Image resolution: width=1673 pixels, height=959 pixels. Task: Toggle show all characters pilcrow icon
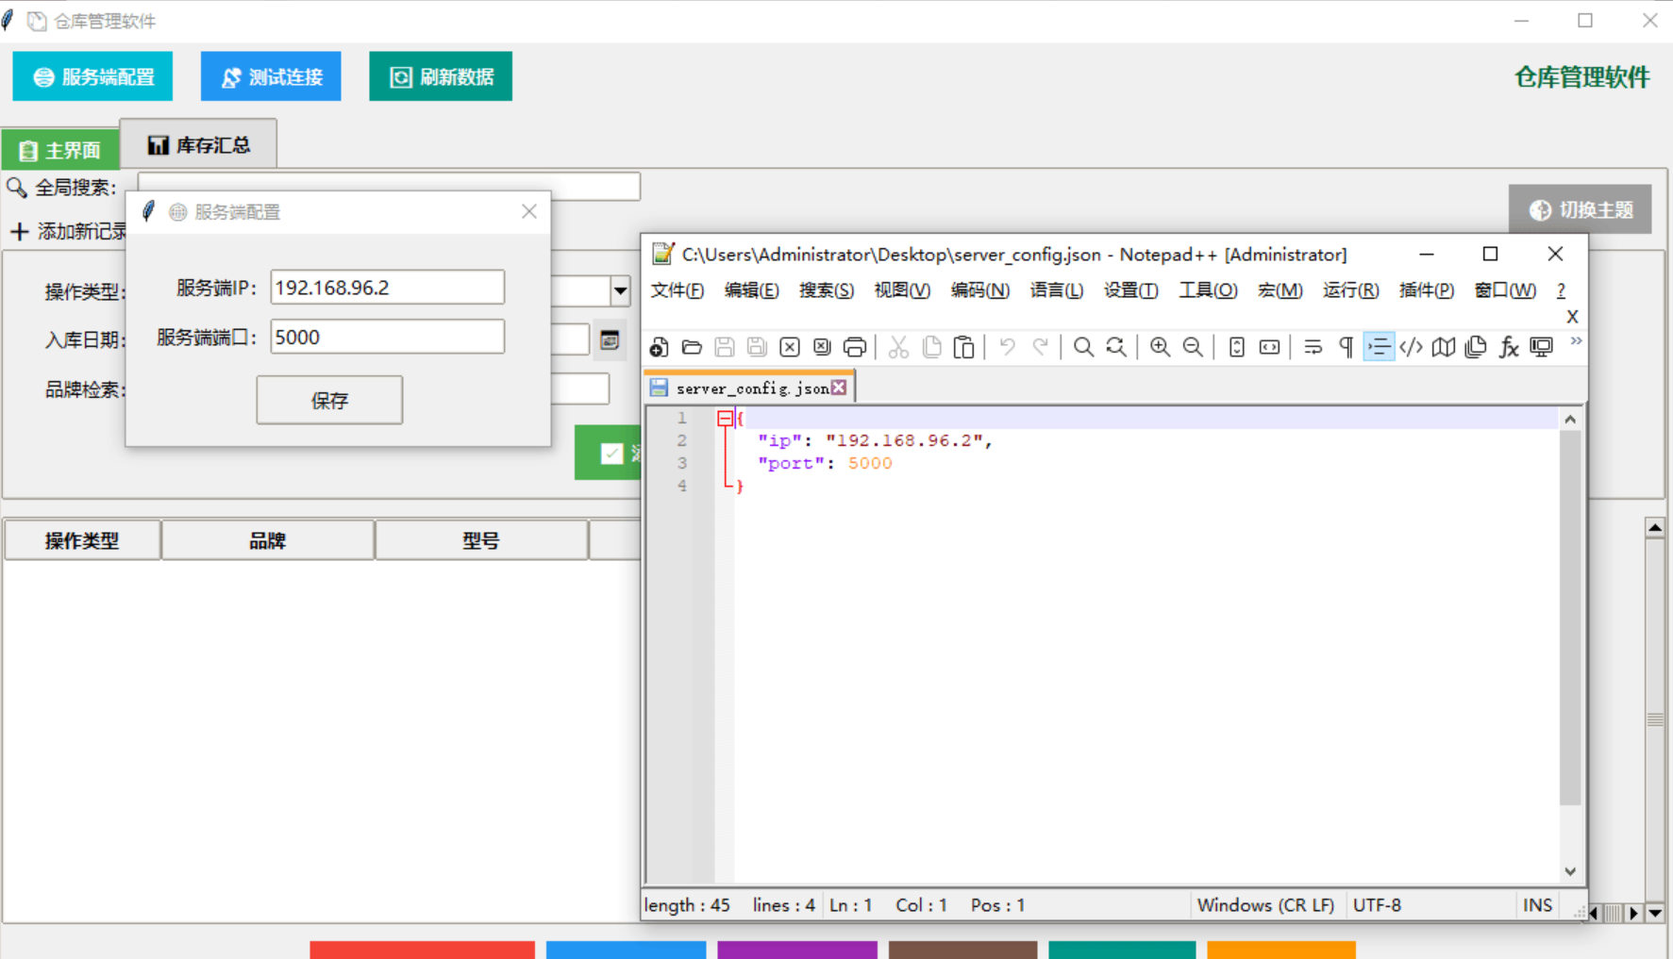coord(1346,347)
